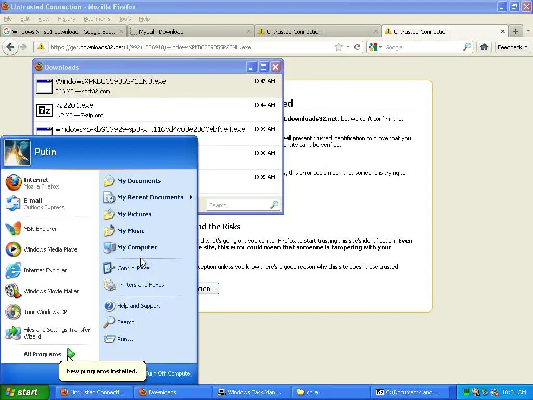Close the active Untrusted Connection tab
Image resolution: width=533 pixels, height=400 pixels.
502,31
